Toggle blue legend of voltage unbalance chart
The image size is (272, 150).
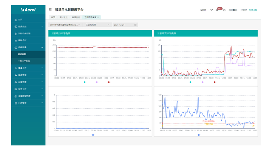coord(93,135)
